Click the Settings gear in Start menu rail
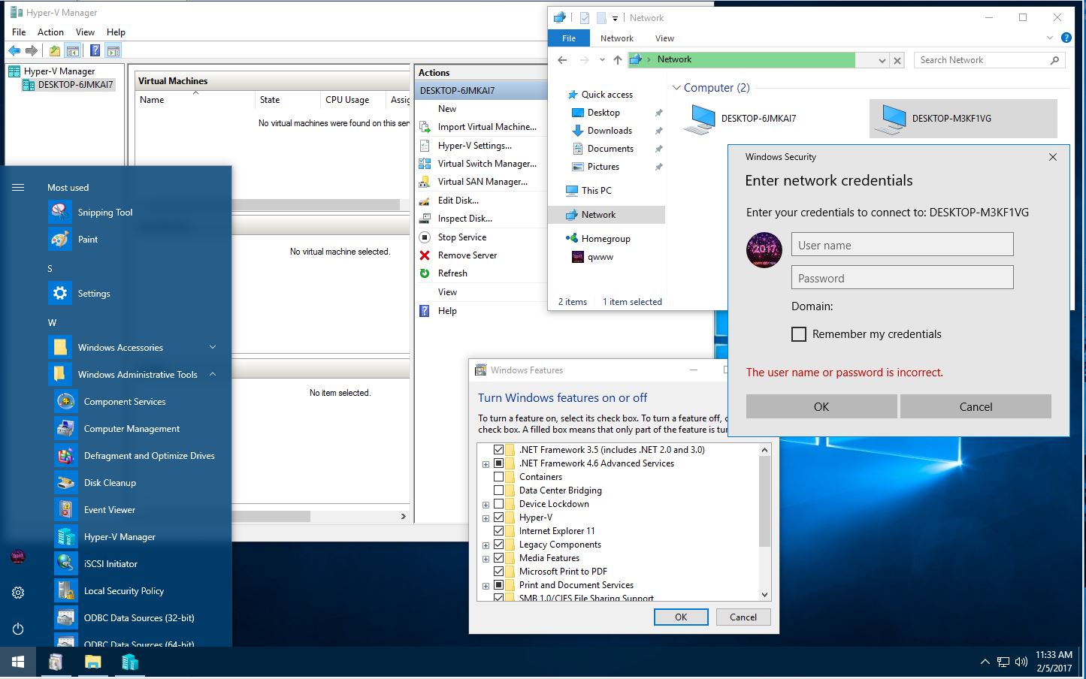This screenshot has height=679, width=1086. pos(18,593)
